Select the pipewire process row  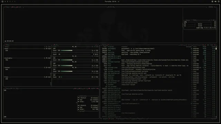coord(158,113)
